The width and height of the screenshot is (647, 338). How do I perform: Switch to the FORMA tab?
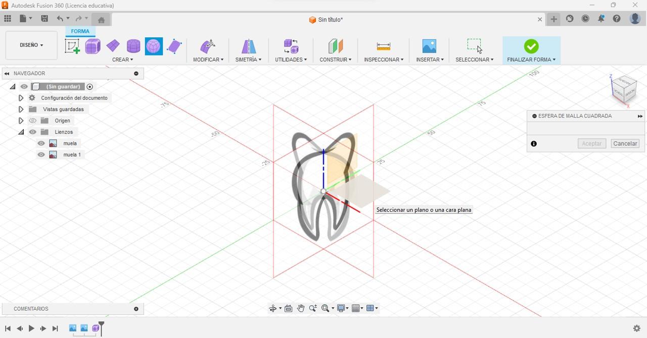pos(80,31)
